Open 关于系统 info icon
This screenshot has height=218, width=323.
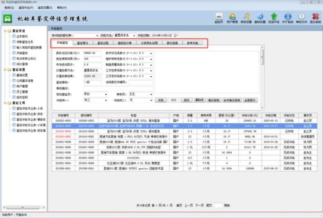click(x=288, y=17)
